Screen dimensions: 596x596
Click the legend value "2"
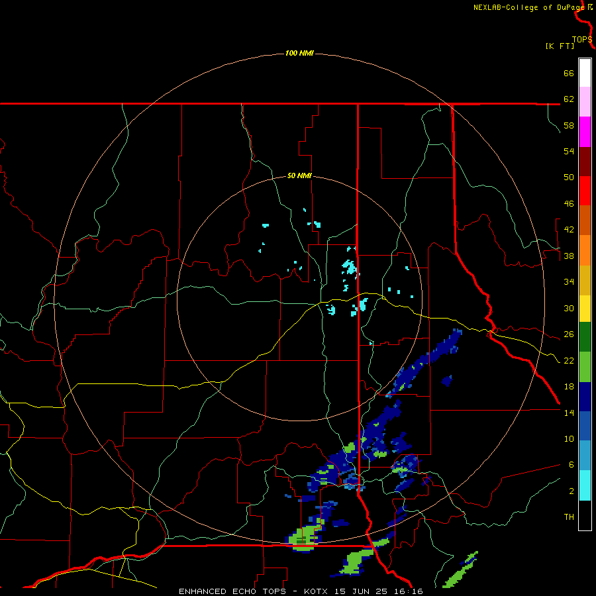tap(571, 491)
